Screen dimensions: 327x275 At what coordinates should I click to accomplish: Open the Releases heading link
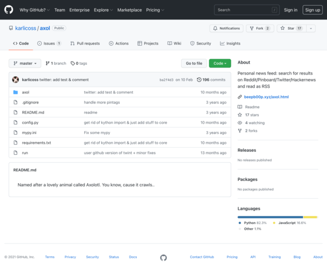click(247, 150)
